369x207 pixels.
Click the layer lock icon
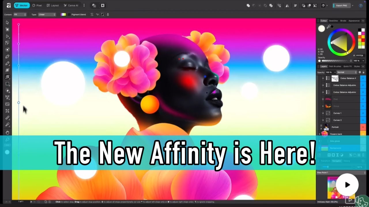[363, 72]
